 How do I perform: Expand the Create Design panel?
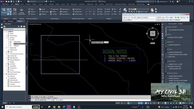tap(55, 19)
